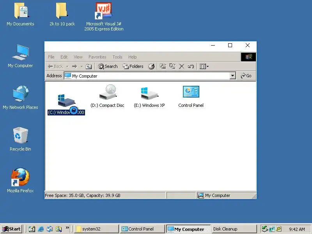Click the Move To toolbar icon
The width and height of the screenshot is (312, 234).
coord(163,66)
